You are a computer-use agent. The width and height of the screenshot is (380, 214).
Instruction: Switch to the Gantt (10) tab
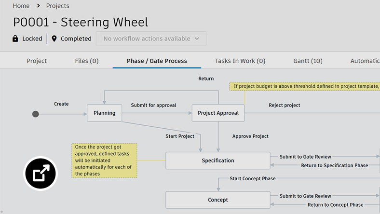(308, 61)
